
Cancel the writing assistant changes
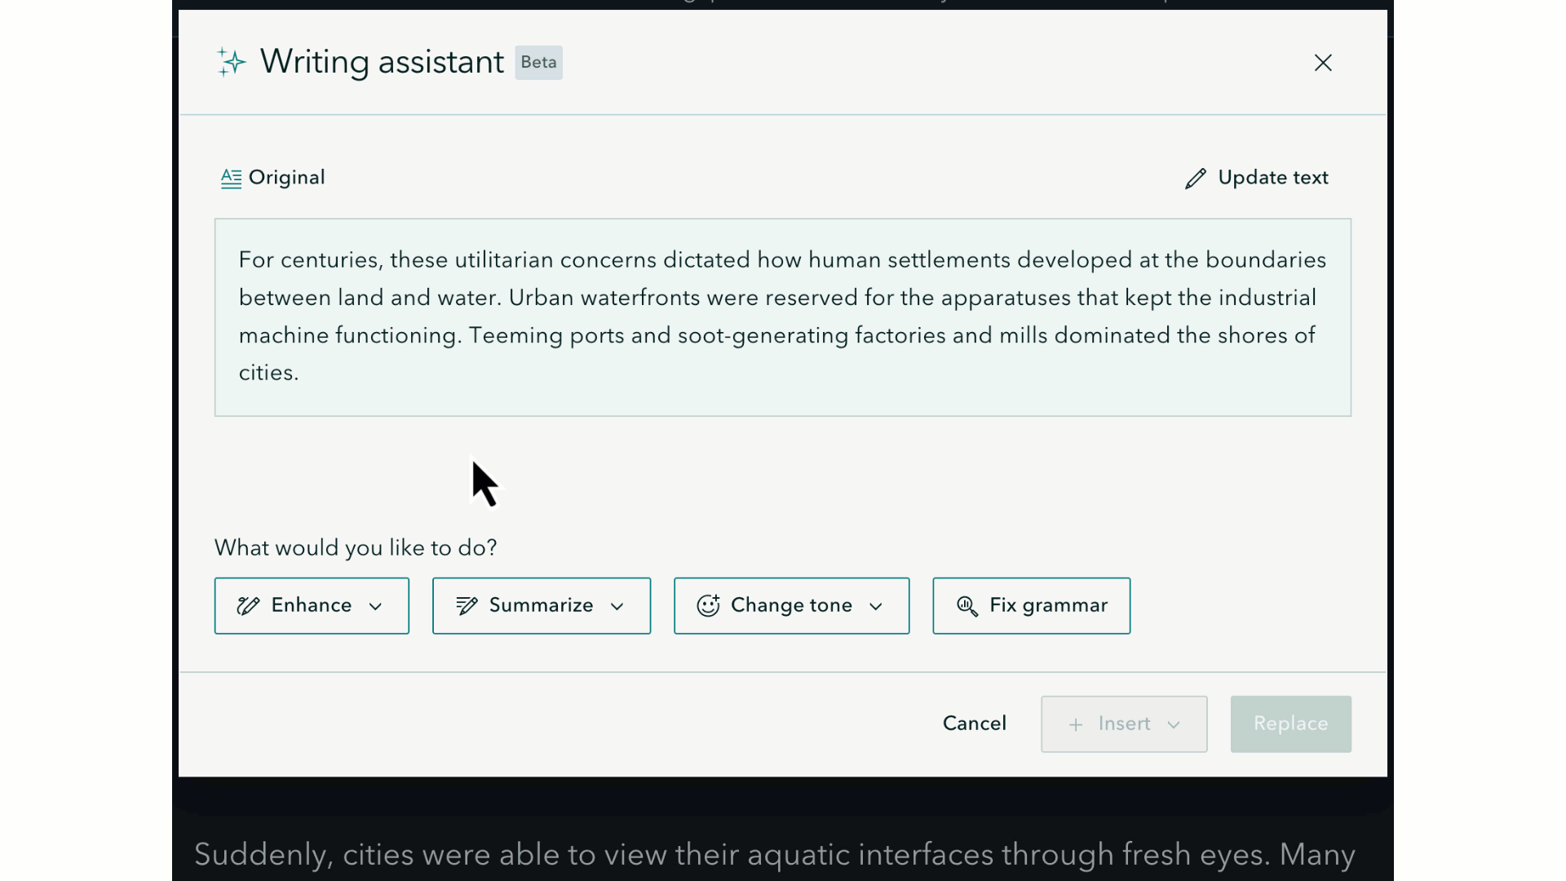click(974, 724)
